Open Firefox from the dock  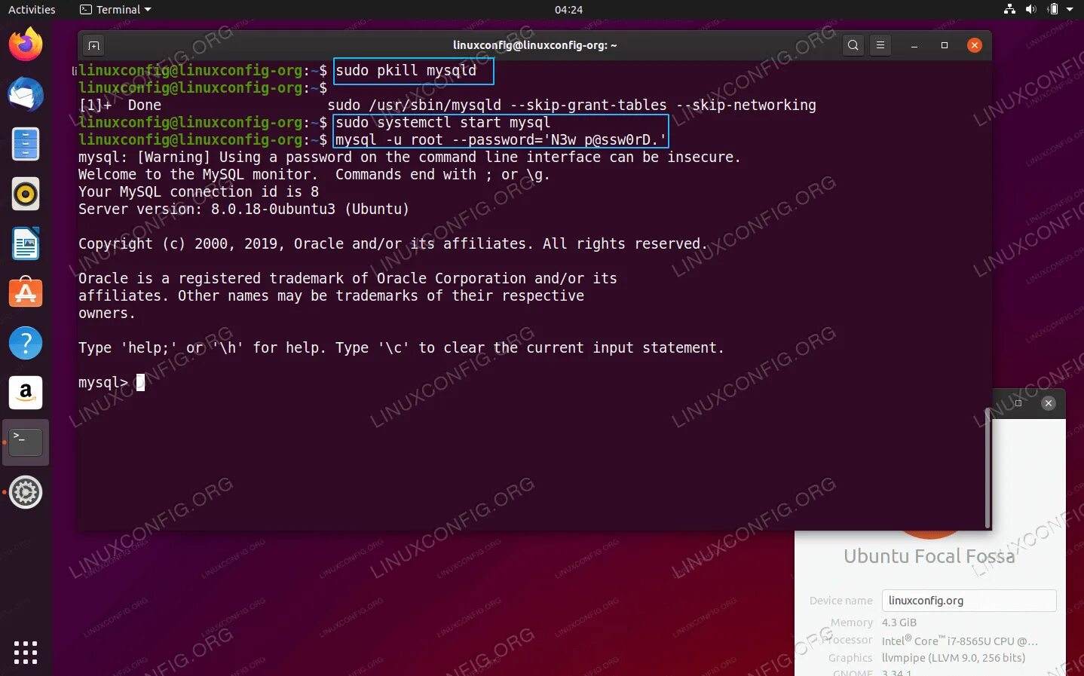point(26,44)
